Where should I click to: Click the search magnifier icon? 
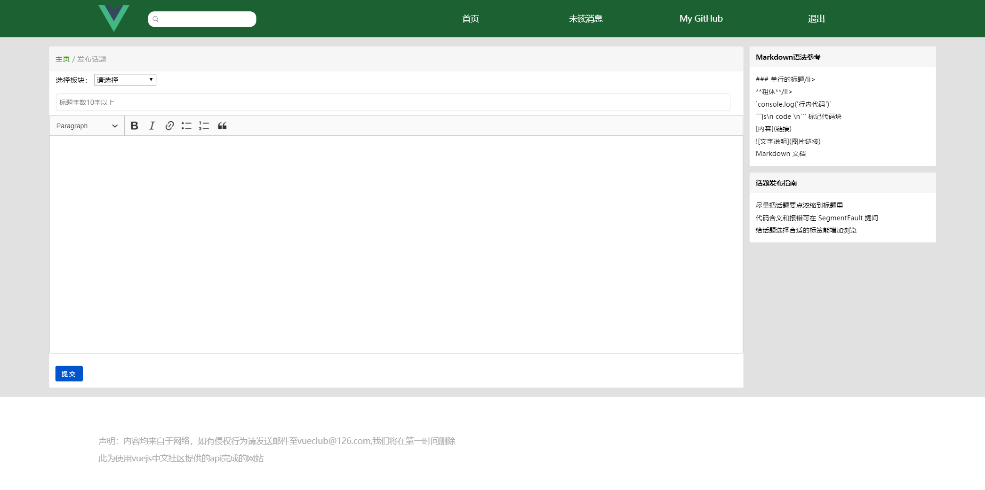(x=156, y=19)
